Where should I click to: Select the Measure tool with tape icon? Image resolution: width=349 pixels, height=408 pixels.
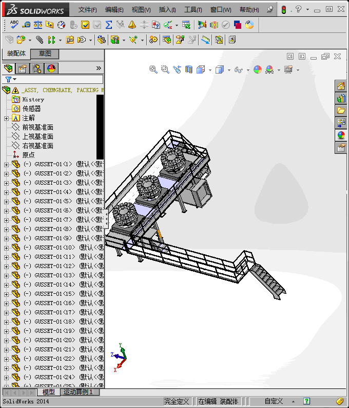pyautogui.click(x=26, y=25)
